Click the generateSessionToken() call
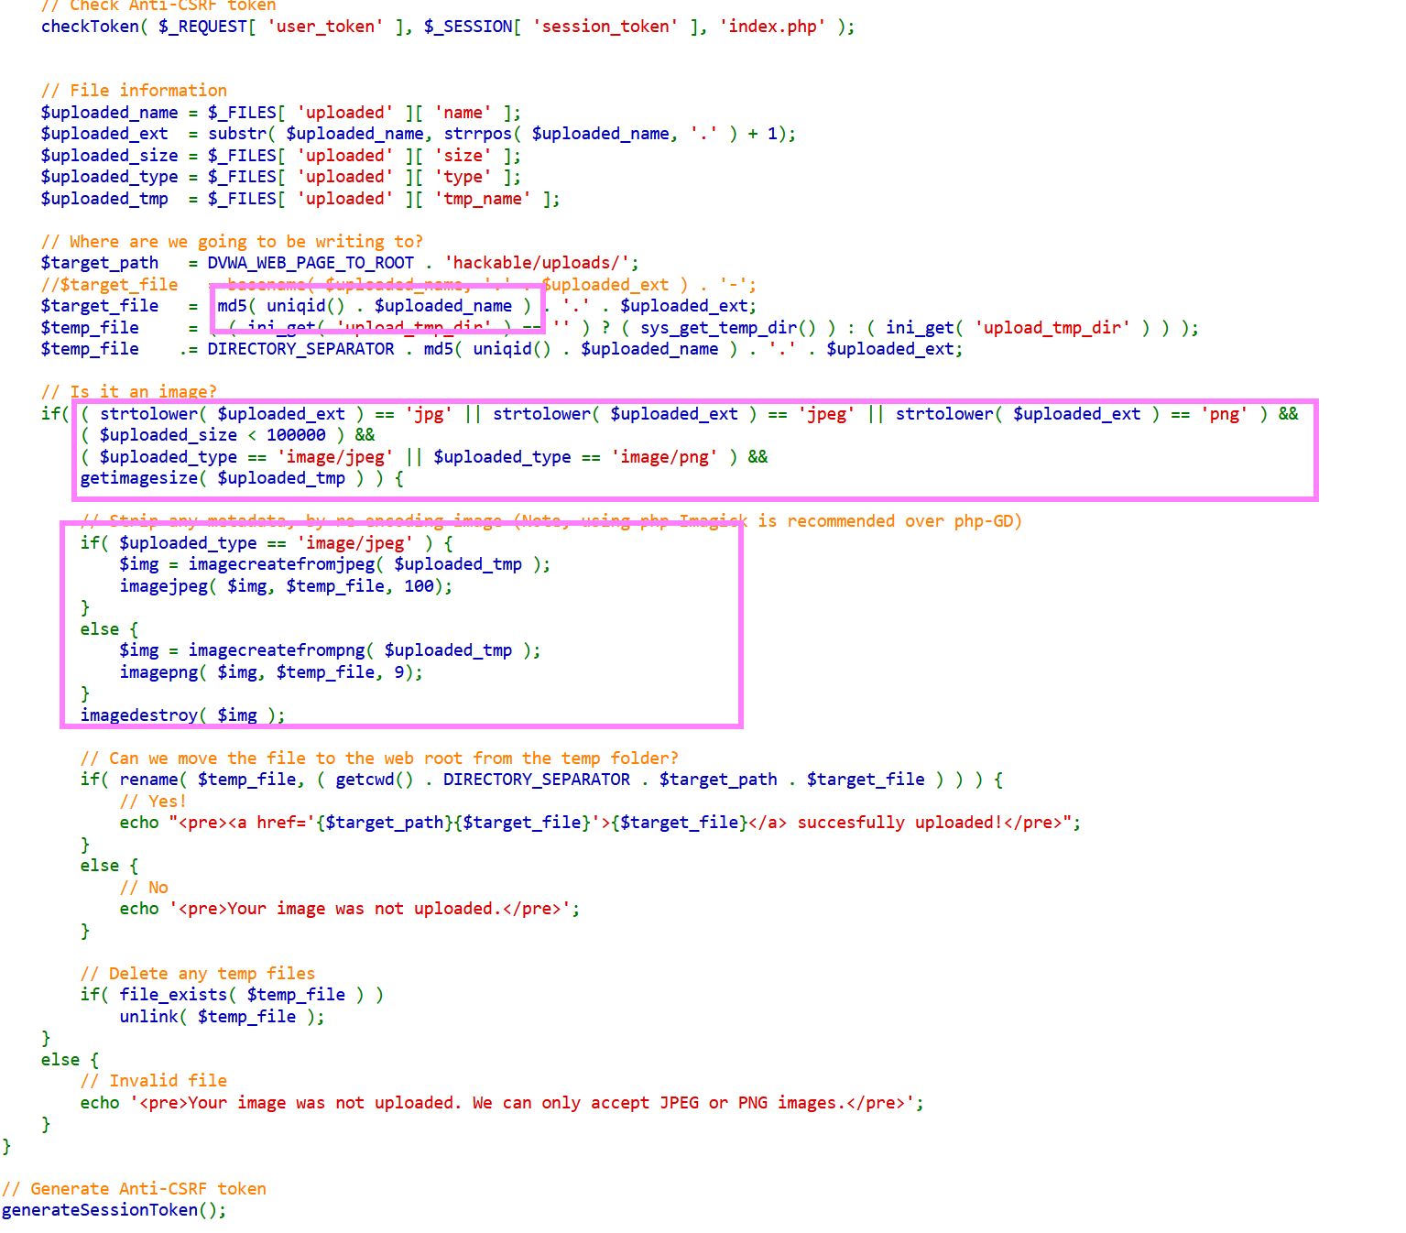This screenshot has width=1406, height=1233. coord(114,1210)
